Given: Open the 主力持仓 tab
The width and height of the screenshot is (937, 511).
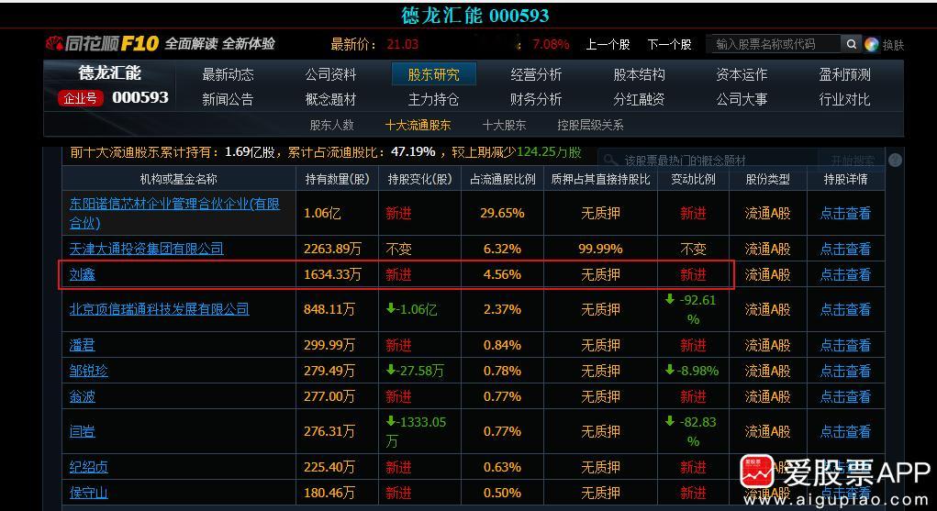Looking at the screenshot, I should [x=433, y=99].
